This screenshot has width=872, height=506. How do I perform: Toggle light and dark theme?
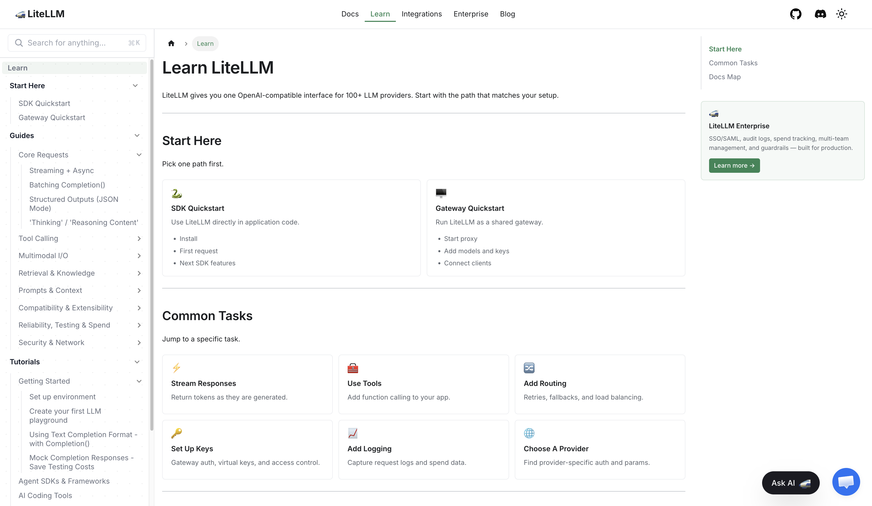tap(842, 14)
